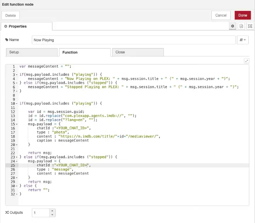Open node settings gear icon

pos(233,26)
